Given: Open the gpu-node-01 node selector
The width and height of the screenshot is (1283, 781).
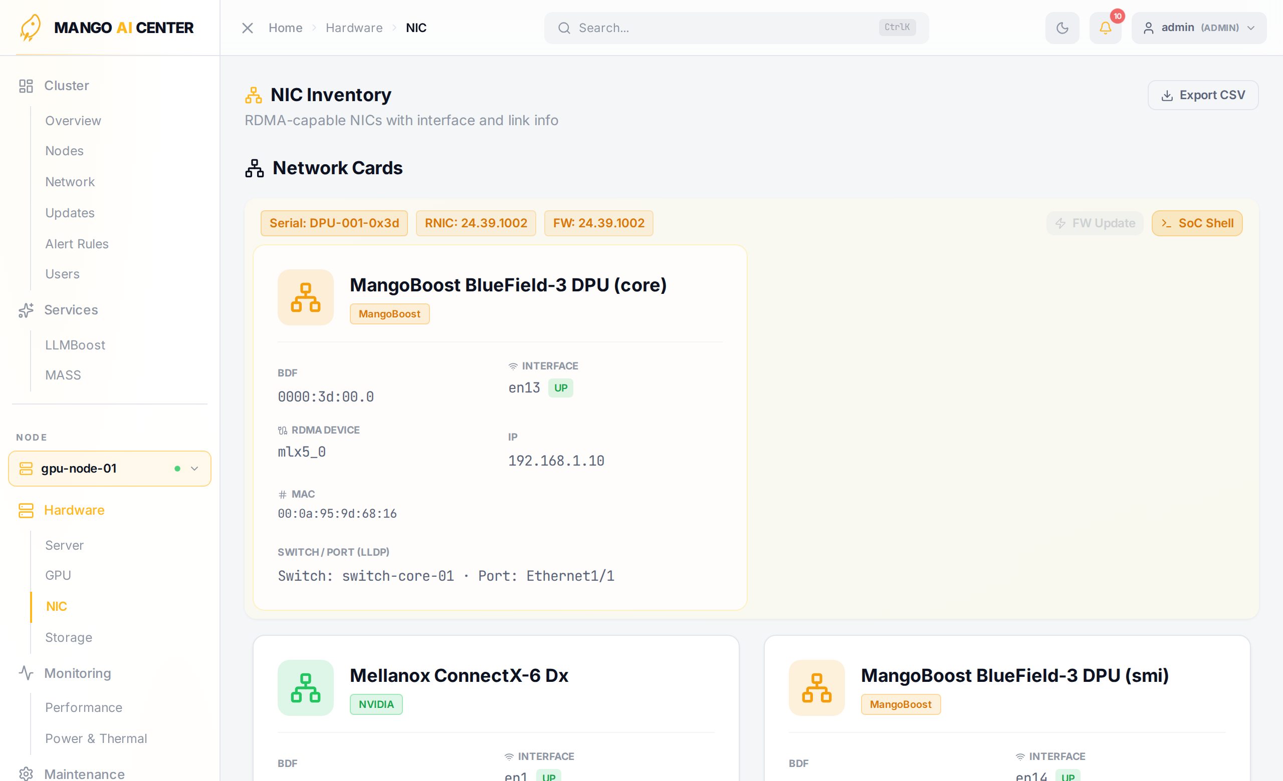Looking at the screenshot, I should 110,469.
